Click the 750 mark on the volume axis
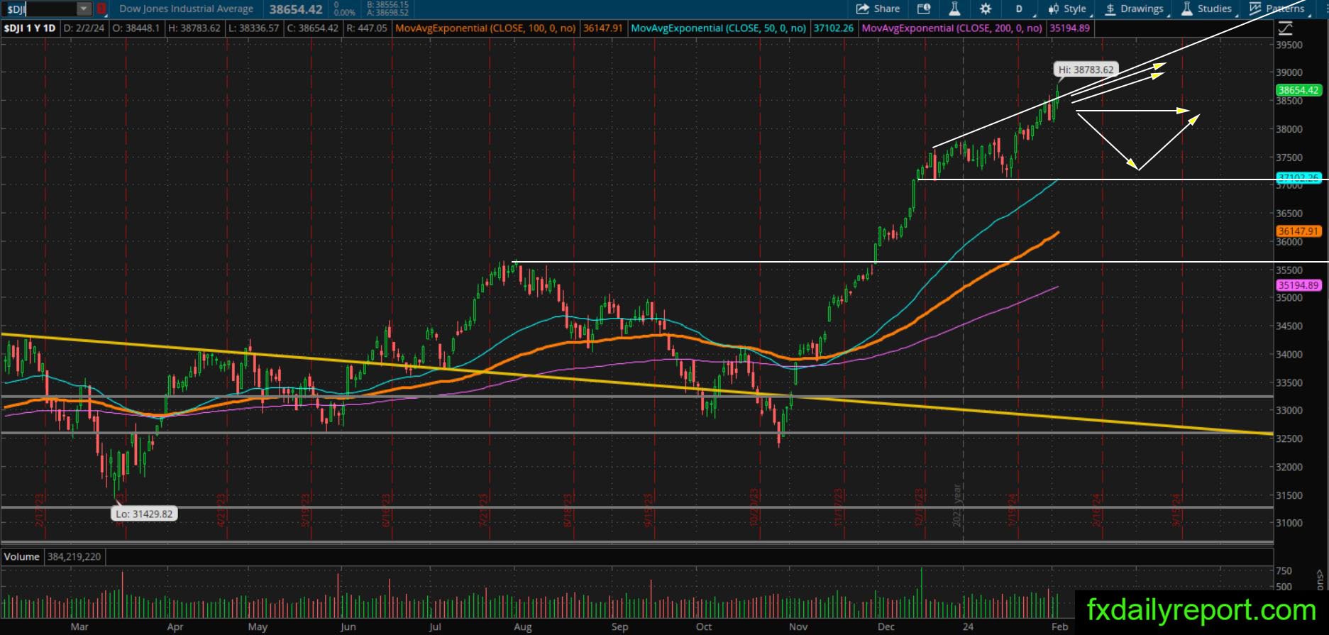The height and width of the screenshot is (635, 1329). tap(1284, 570)
